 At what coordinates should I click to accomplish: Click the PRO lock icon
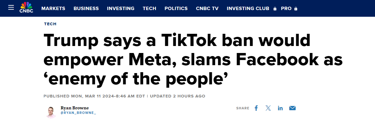[296, 9]
